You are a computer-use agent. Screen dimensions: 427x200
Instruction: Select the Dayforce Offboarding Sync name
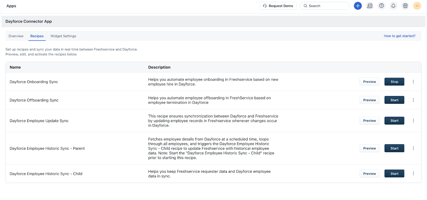tap(34, 100)
